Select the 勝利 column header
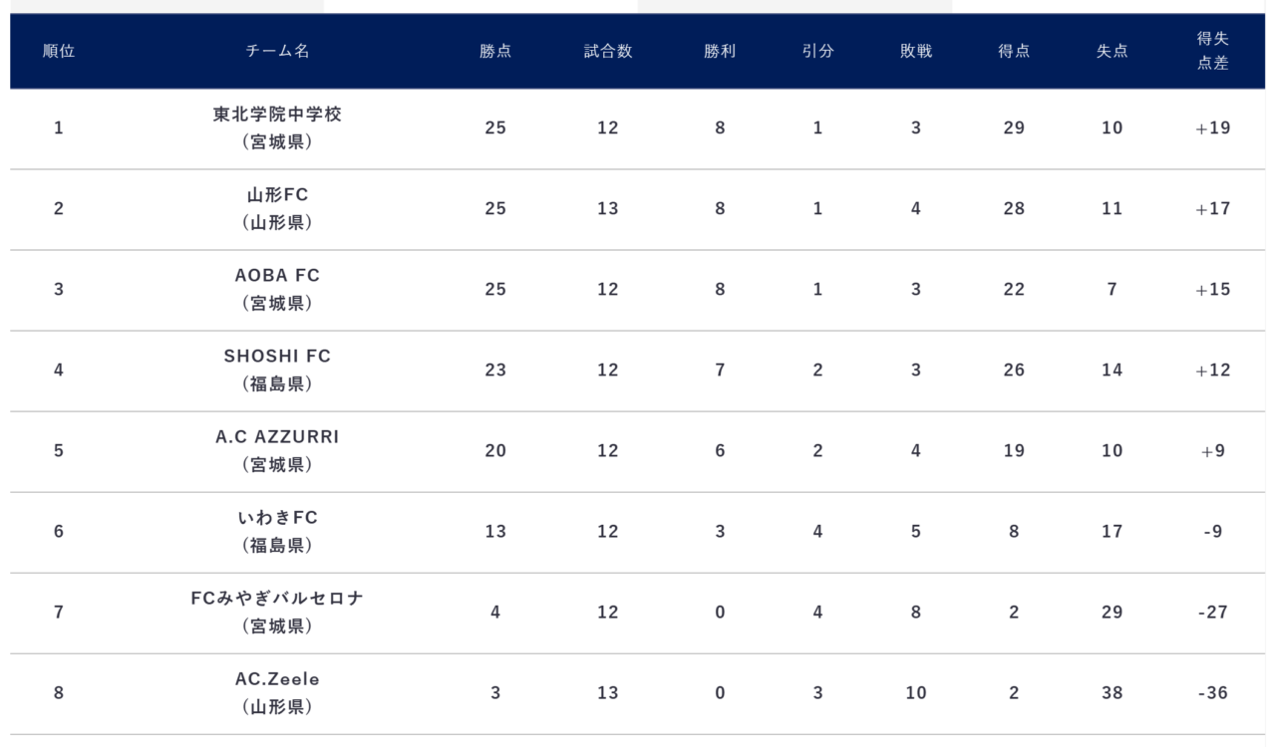 click(720, 52)
